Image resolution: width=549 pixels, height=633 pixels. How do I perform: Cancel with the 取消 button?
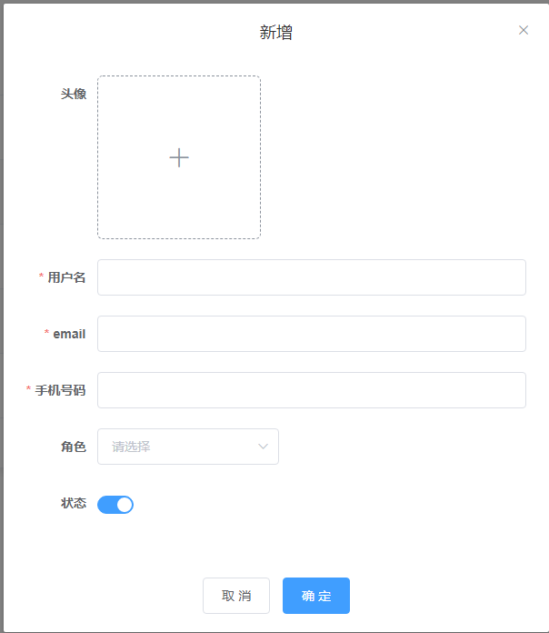point(236,596)
